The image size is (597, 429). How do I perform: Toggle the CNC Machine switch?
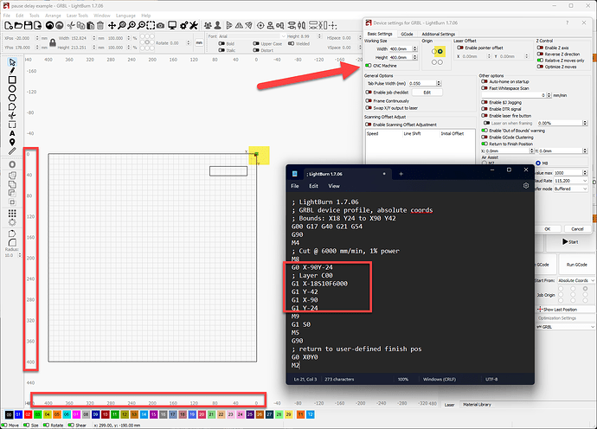(369, 66)
